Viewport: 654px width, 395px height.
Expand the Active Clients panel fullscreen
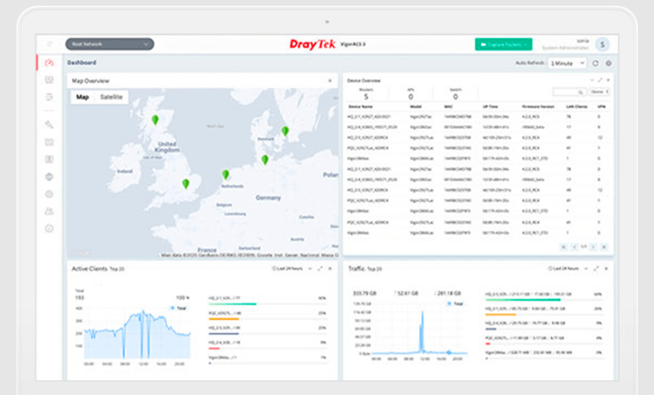320,269
